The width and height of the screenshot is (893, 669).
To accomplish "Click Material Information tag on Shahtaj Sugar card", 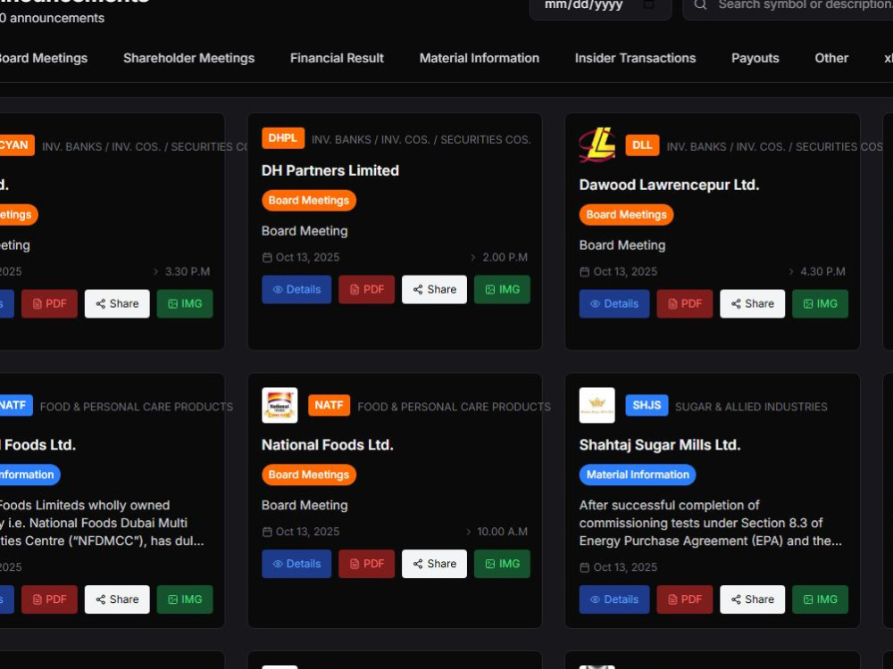I will coord(638,475).
